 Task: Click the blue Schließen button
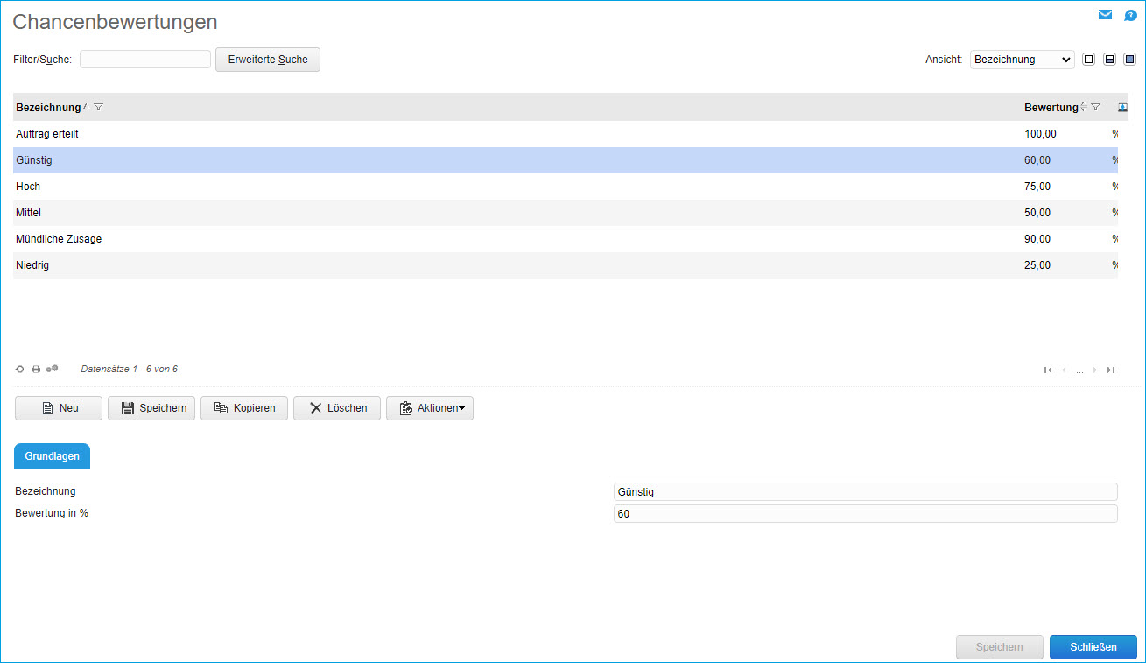[x=1093, y=647]
